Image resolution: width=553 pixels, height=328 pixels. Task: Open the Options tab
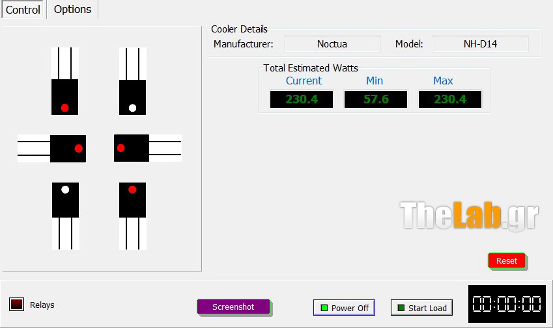click(x=72, y=10)
